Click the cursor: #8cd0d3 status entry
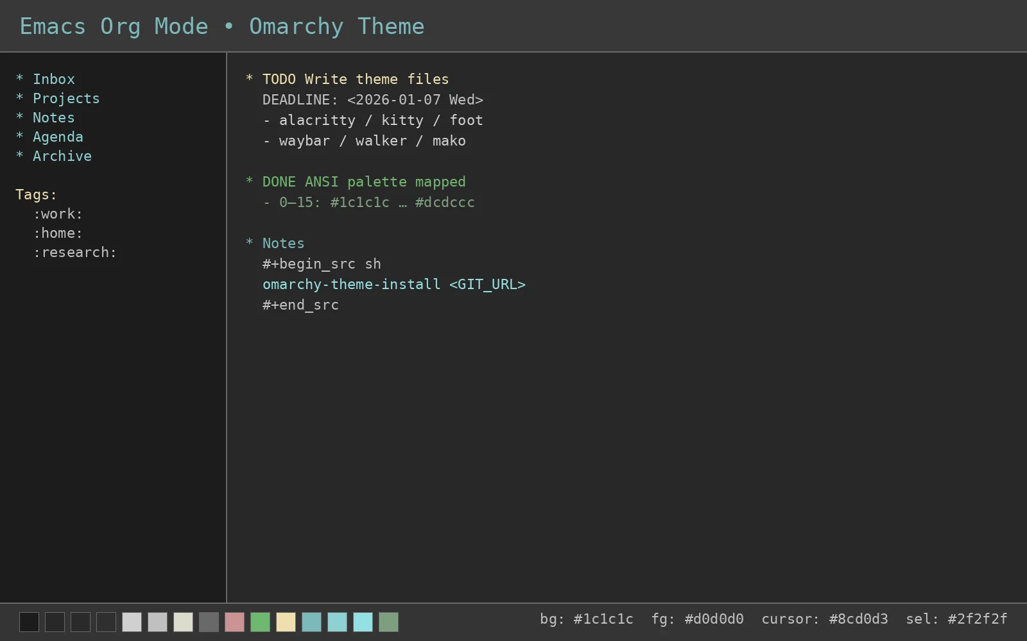Screen dimensions: 1027x641 (x=825, y=619)
